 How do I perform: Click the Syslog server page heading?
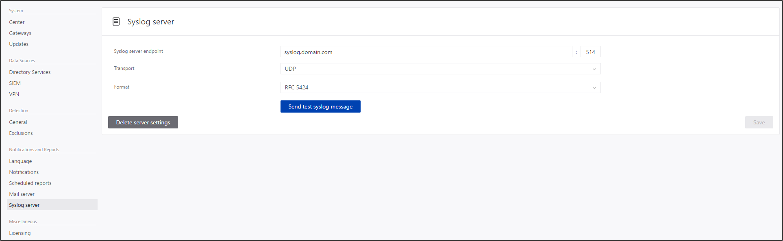pyautogui.click(x=151, y=22)
